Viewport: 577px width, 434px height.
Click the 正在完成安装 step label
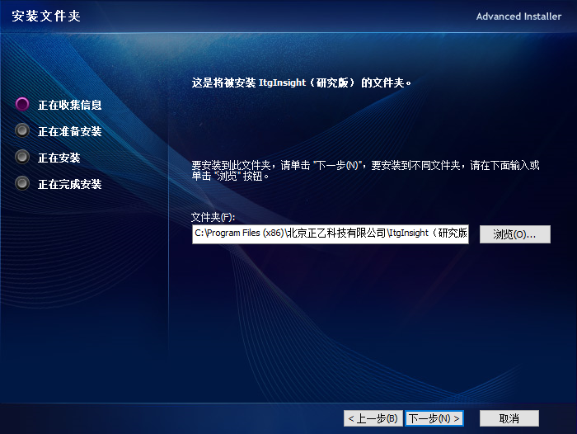click(69, 184)
